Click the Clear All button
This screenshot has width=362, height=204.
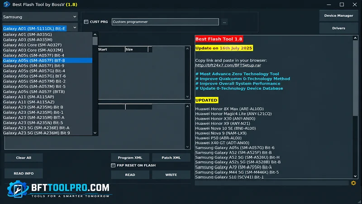24,158
